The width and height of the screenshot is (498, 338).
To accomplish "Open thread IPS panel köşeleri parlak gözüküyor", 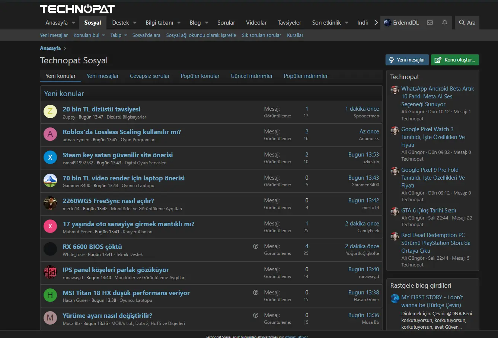I will pos(116,270).
